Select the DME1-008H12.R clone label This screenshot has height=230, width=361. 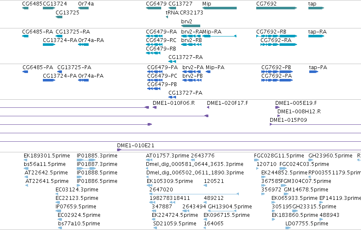point(299,112)
